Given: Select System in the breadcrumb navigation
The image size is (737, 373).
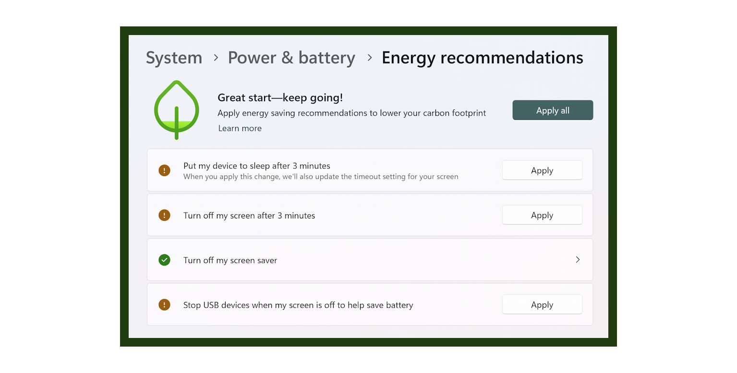Looking at the screenshot, I should coord(174,57).
